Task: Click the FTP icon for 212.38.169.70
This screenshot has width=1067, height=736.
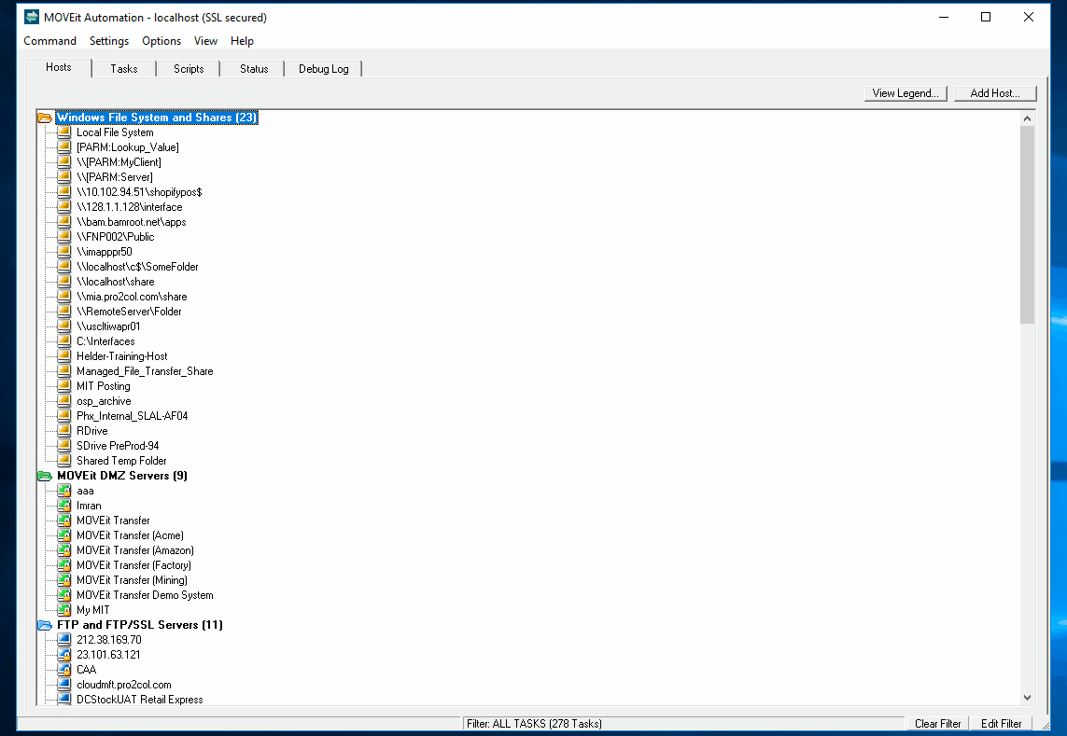Action: [64, 640]
